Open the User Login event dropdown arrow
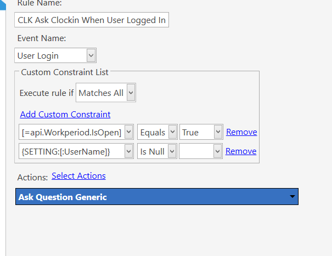This screenshot has height=256, width=332. [91, 55]
